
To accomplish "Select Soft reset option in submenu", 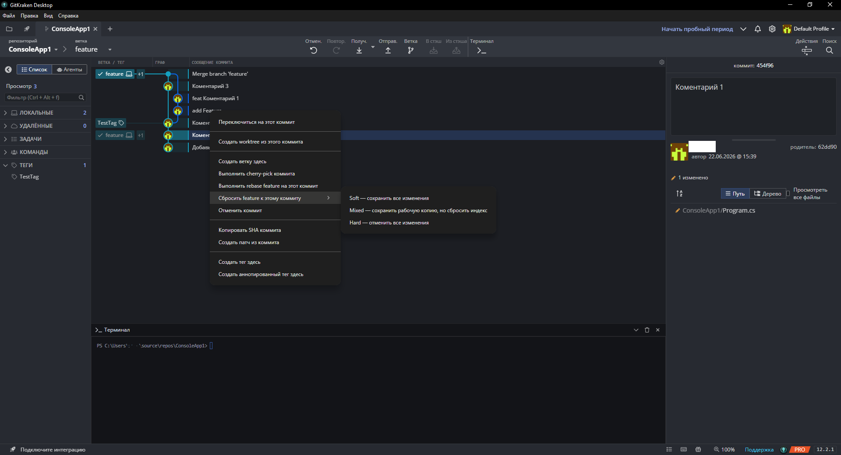I will [419, 198].
